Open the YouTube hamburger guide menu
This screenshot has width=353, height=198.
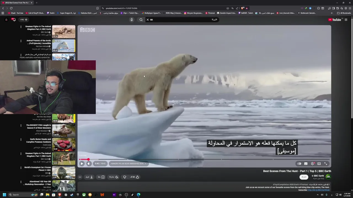(x=346, y=20)
